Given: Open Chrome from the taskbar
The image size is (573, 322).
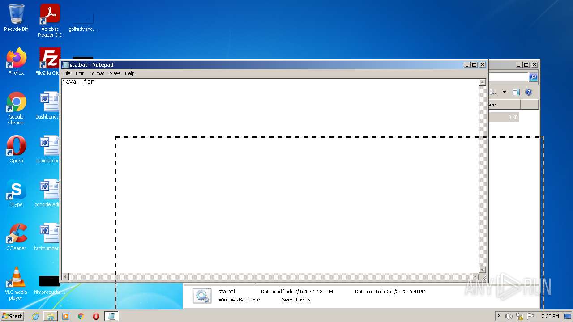Looking at the screenshot, I should [81, 316].
